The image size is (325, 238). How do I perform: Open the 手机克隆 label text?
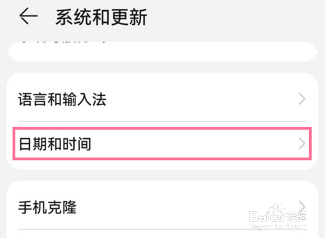(x=47, y=207)
